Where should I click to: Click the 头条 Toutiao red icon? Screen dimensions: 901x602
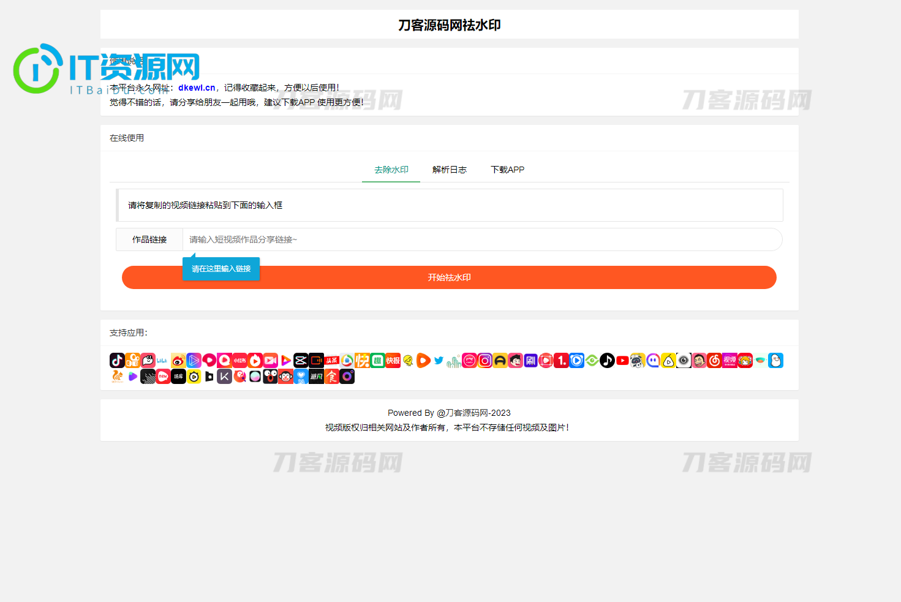pos(331,360)
